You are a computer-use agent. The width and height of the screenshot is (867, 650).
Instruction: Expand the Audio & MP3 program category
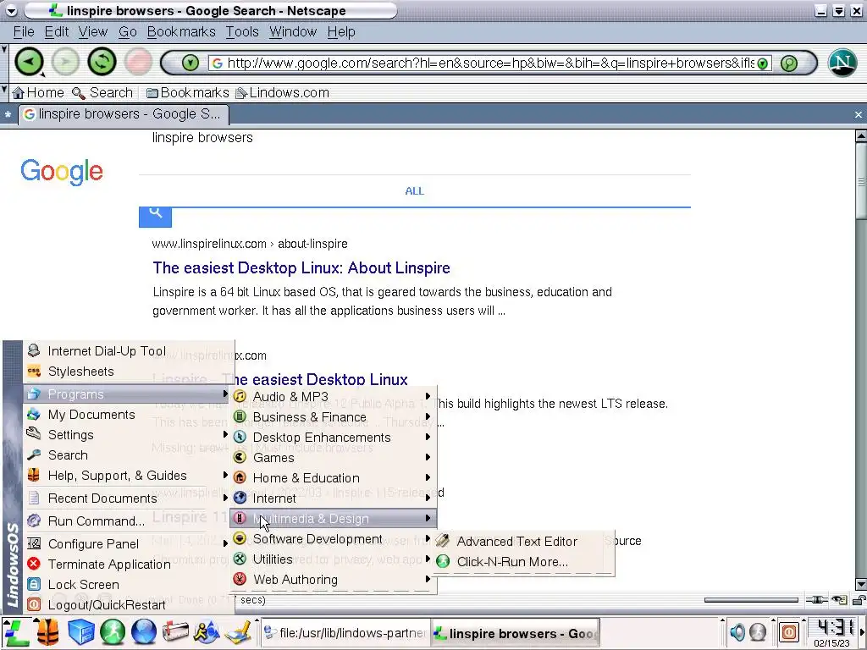(x=334, y=397)
